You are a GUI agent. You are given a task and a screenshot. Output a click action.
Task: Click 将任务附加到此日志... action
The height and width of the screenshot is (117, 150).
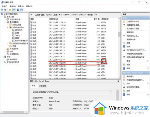point(135,54)
